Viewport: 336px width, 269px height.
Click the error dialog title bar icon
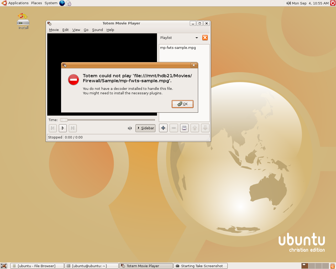65,65
